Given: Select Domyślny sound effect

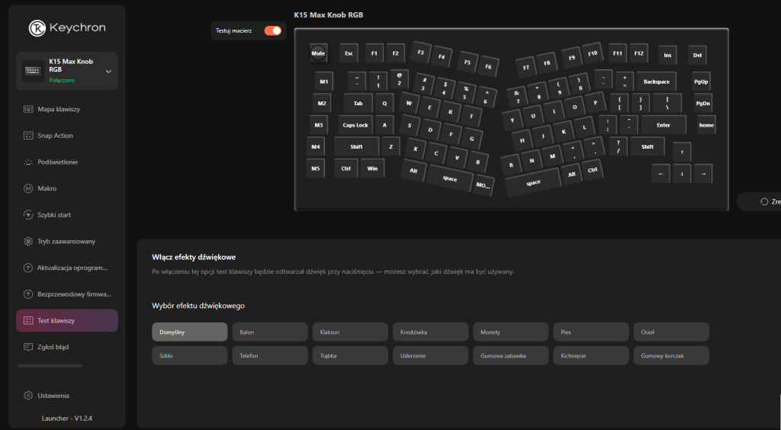Looking at the screenshot, I should (x=190, y=332).
